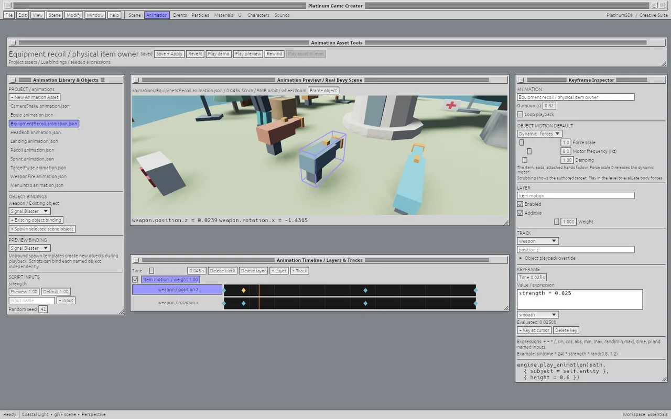Switch to the Materials tab

[224, 15]
